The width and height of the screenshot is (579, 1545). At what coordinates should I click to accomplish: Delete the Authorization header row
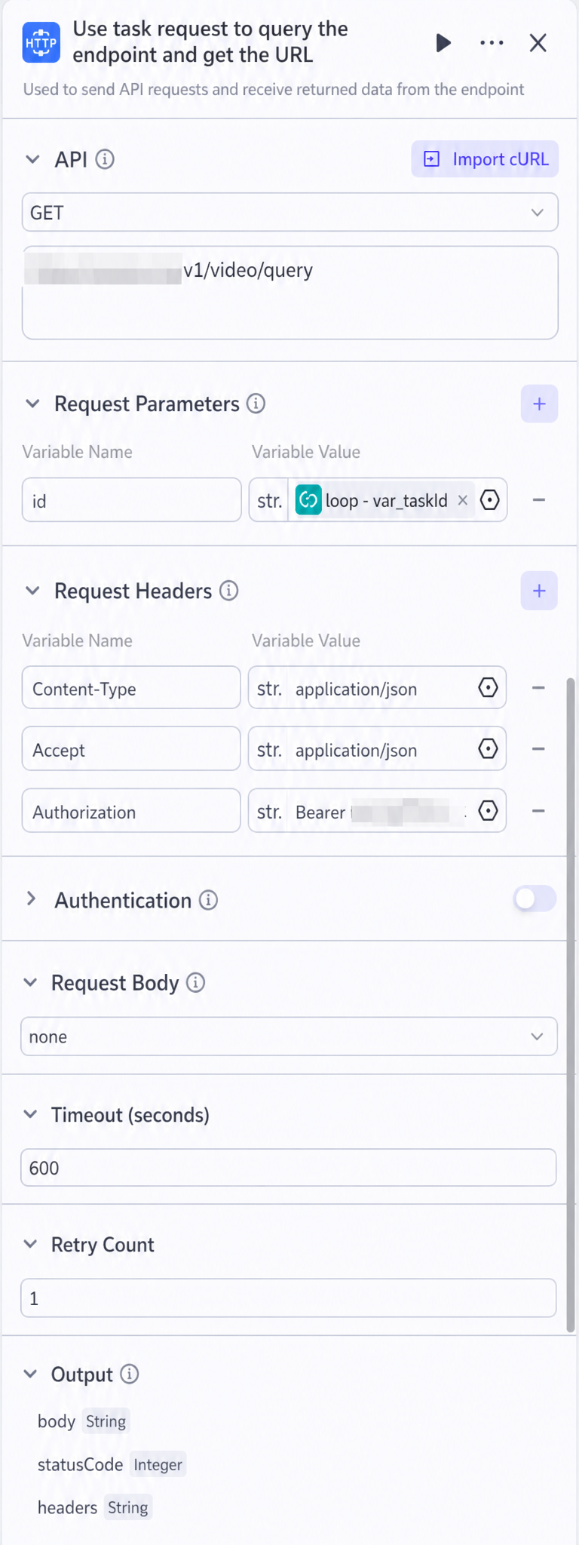538,811
